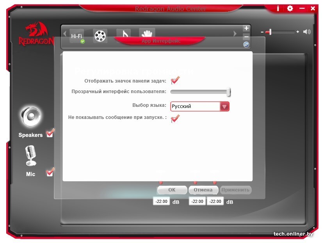Open the info panel with the i icon
This screenshot has width=322, height=243.
click(x=278, y=9)
